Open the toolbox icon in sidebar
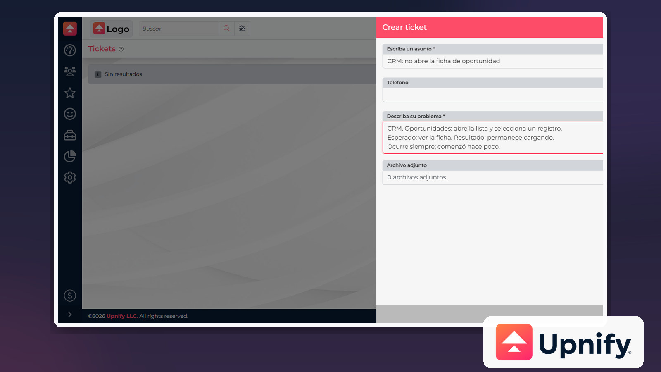The image size is (661, 372). [x=70, y=135]
